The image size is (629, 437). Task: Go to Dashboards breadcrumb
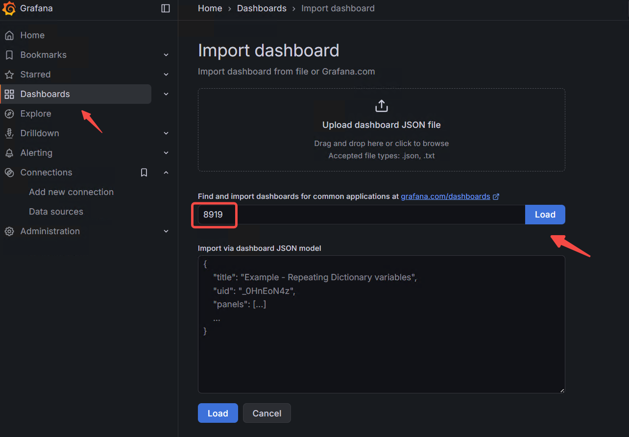pyautogui.click(x=262, y=8)
